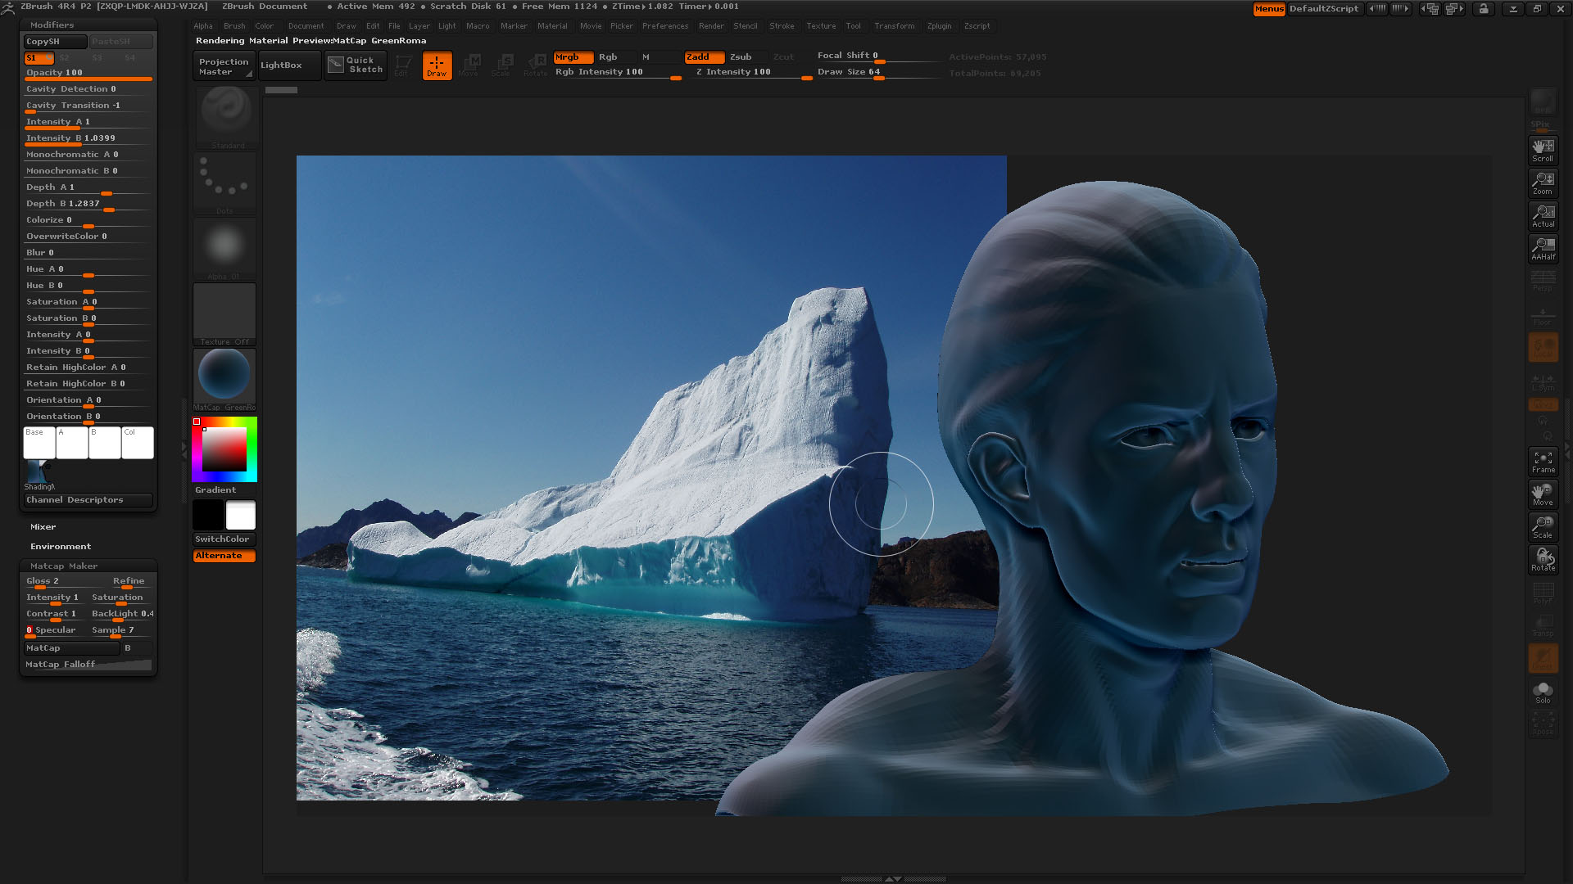Click the AAHalf view icon
This screenshot has width=1573, height=884.
[1543, 249]
